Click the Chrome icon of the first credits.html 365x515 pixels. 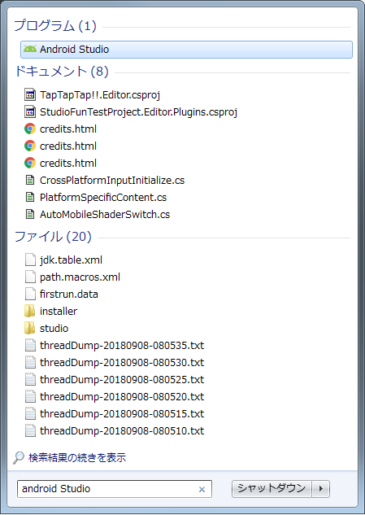click(30, 129)
